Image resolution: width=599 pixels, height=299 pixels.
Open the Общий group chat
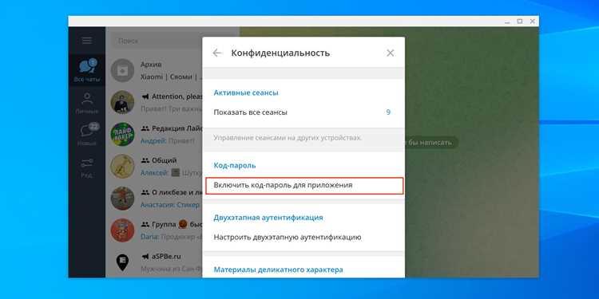[154, 167]
